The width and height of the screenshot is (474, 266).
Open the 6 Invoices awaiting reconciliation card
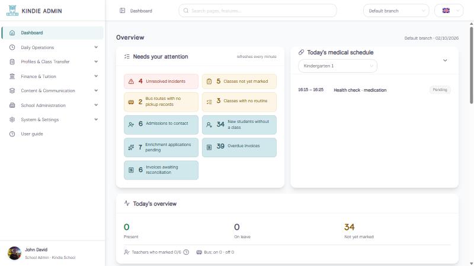pos(161,170)
